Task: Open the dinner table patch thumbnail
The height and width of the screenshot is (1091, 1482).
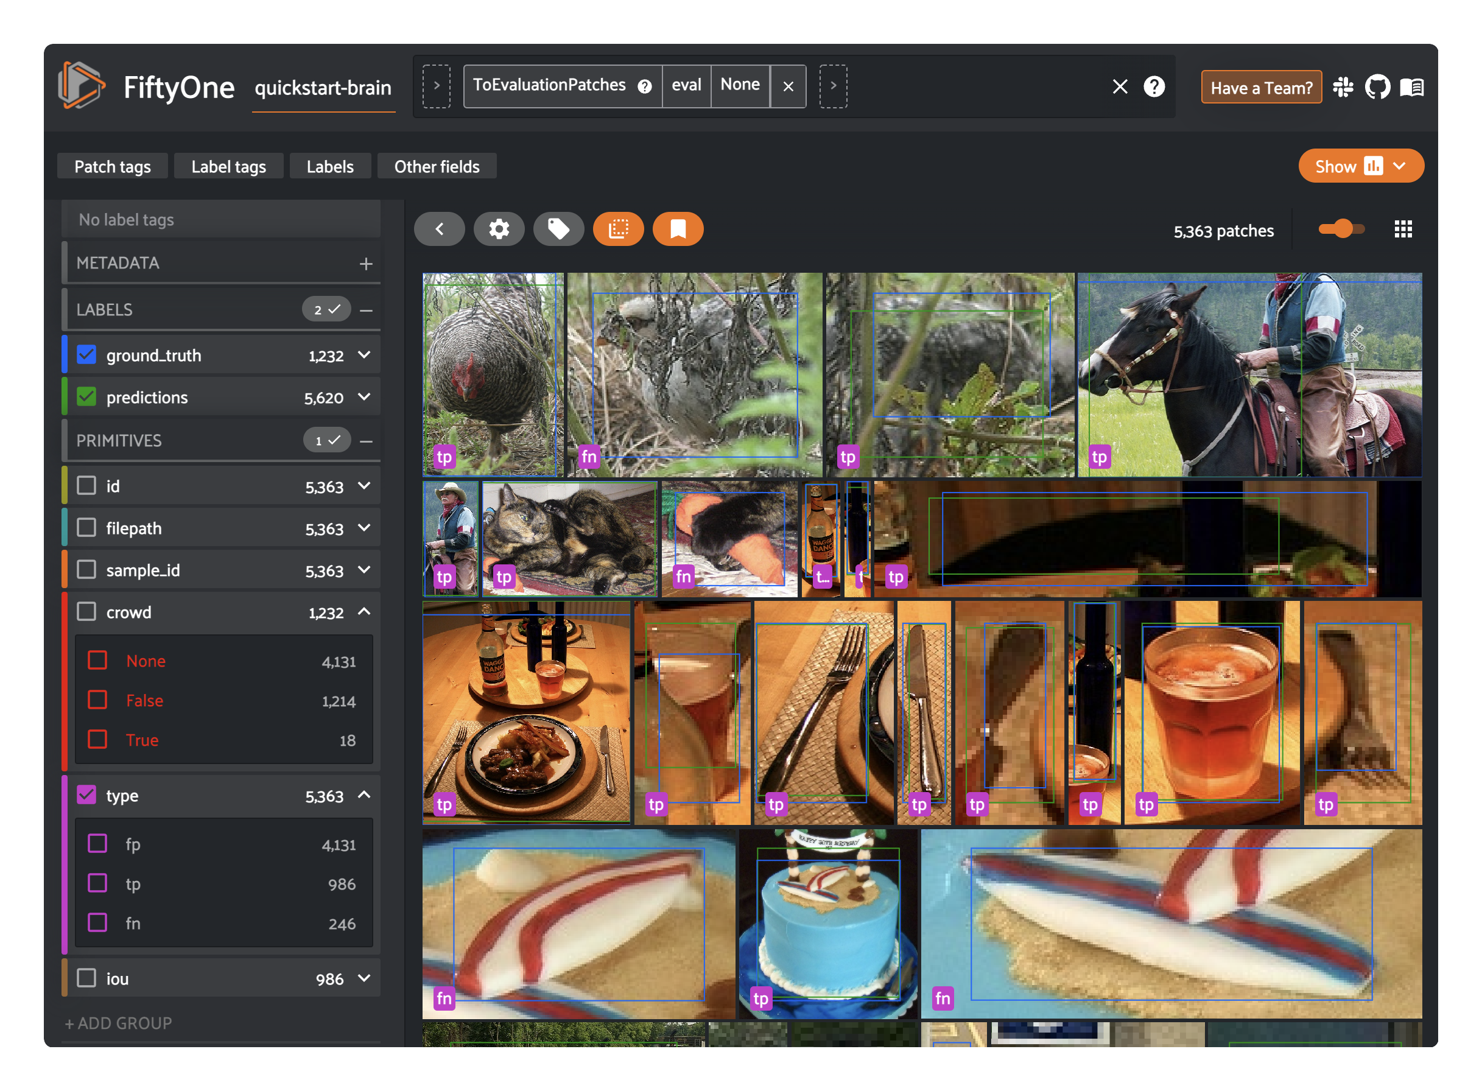Action: (x=526, y=712)
